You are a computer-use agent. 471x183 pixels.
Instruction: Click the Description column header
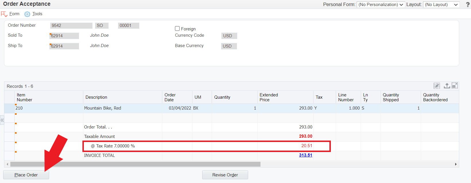(123, 97)
